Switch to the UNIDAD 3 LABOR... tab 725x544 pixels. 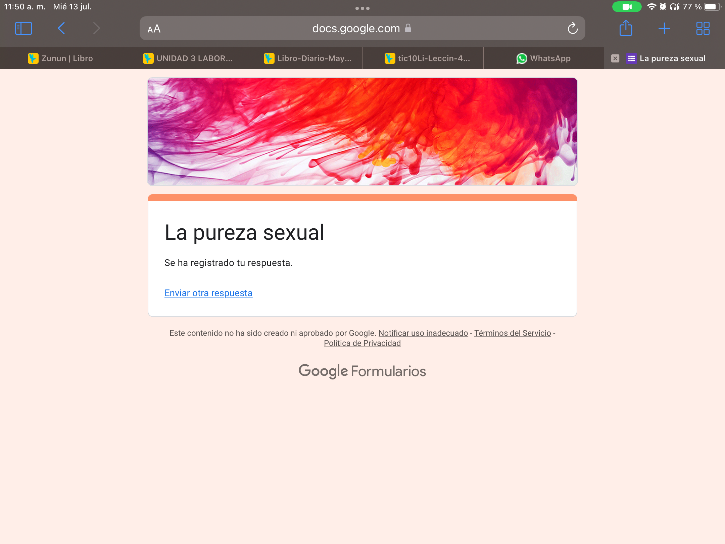pos(181,58)
